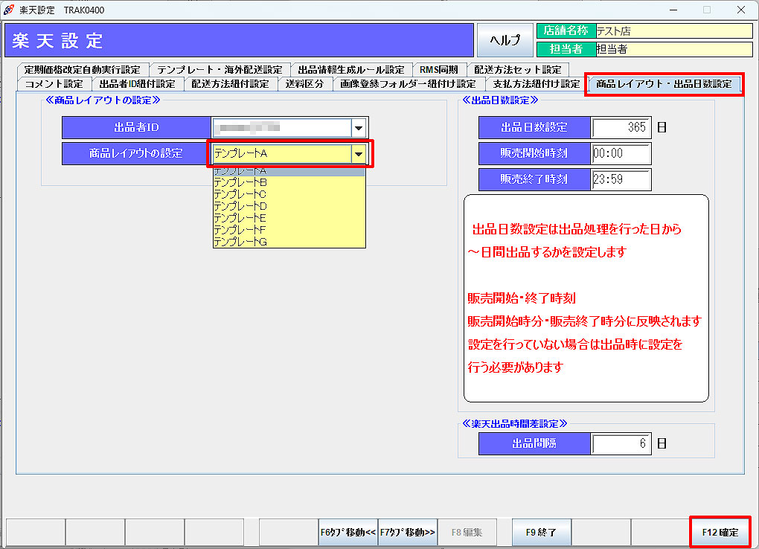
Task: Collapse the 商品レイアウトの設定 dropdown arrow
Action: 359,154
